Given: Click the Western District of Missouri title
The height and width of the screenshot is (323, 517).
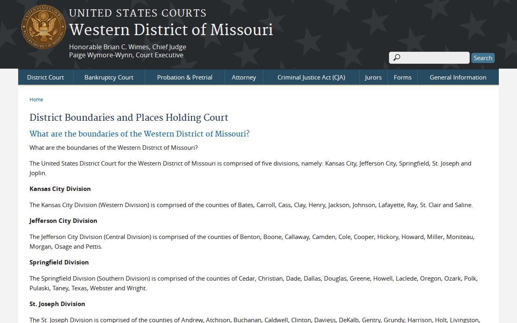Looking at the screenshot, I should pos(171,30).
